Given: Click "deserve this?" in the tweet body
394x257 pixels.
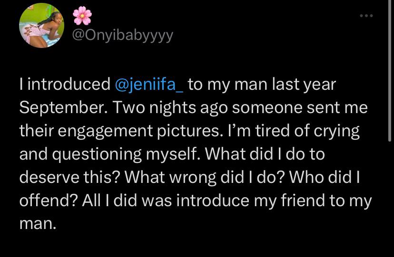Looking at the screenshot, I should (x=69, y=177).
